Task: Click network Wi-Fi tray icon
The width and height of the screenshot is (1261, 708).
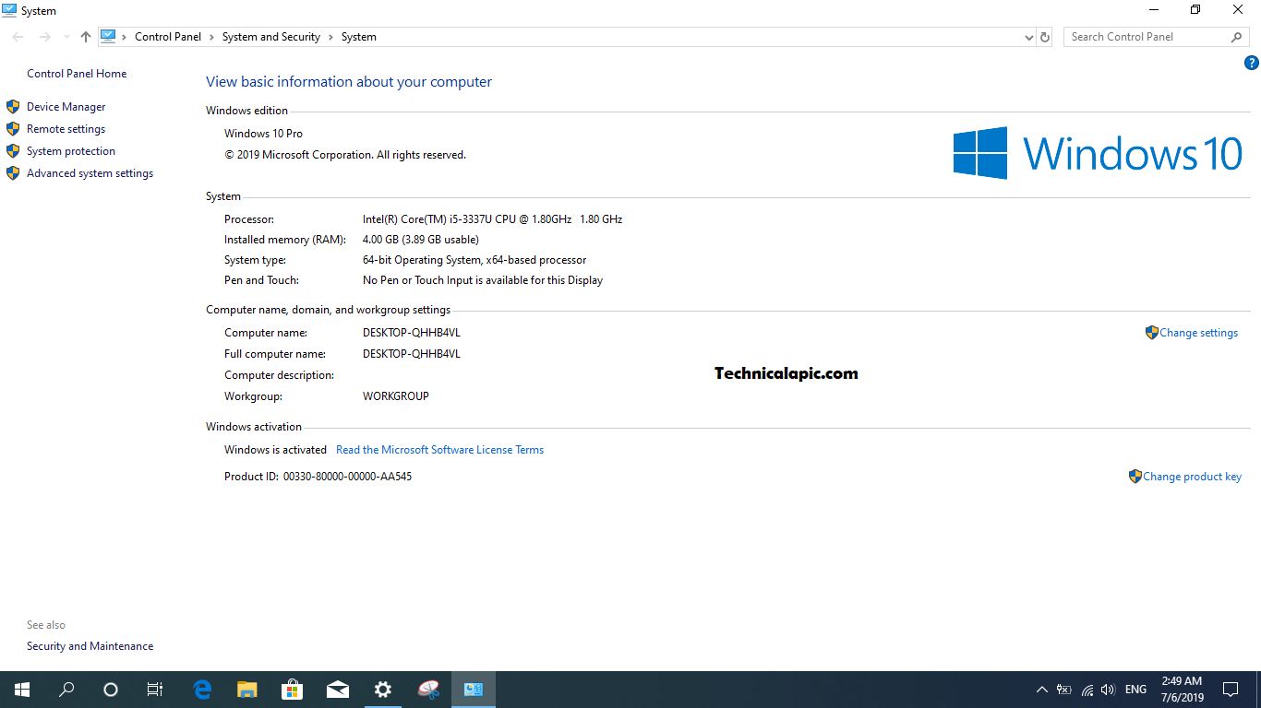Action: [x=1087, y=690]
